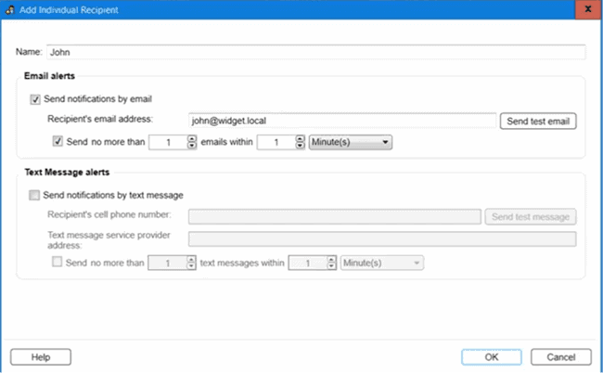Open the text message Minute(s) dropdown
603x373 pixels.
pyautogui.click(x=382, y=263)
